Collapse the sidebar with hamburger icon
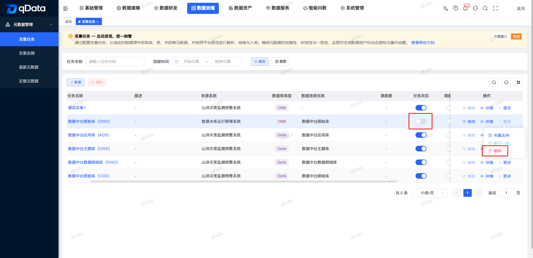Image resolution: width=533 pixels, height=258 pixels. tap(65, 9)
